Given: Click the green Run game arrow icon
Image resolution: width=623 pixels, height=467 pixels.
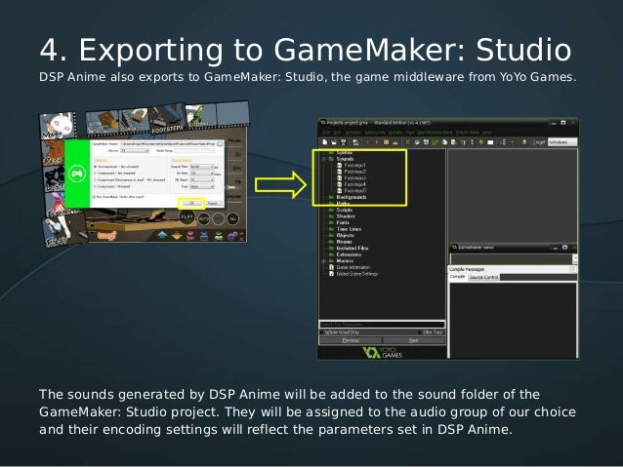Looking at the screenshot, I should [x=367, y=142].
